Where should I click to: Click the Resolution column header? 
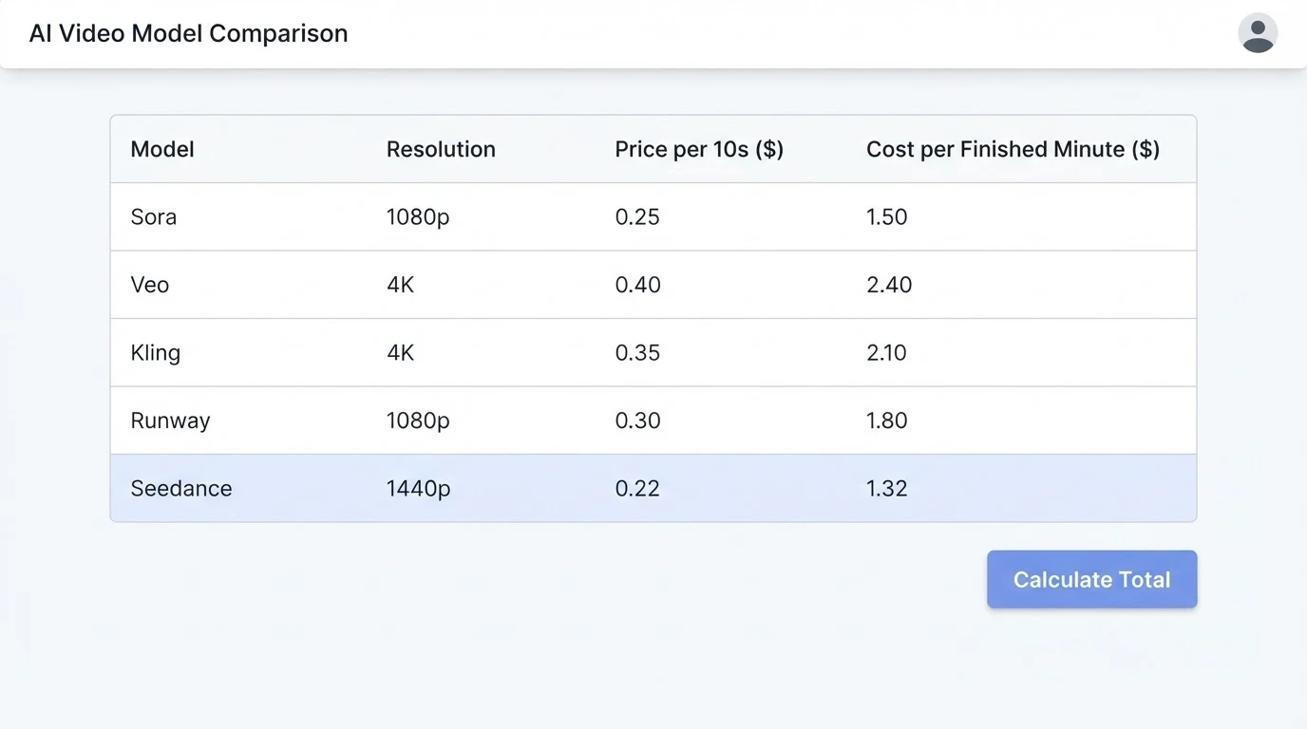pos(441,149)
